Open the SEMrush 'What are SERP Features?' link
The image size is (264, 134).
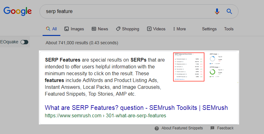pyautogui.click(x=136, y=108)
